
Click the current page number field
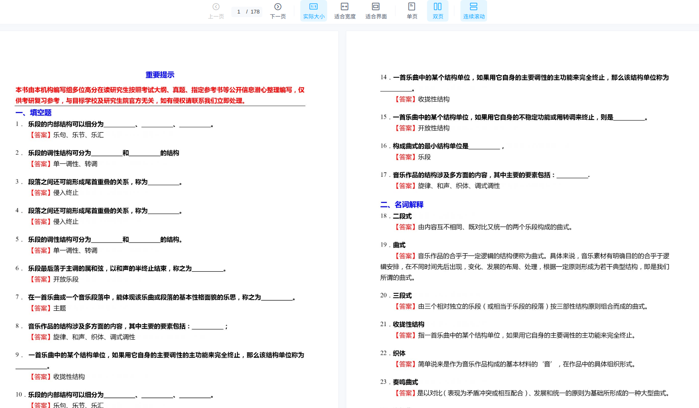tap(238, 12)
